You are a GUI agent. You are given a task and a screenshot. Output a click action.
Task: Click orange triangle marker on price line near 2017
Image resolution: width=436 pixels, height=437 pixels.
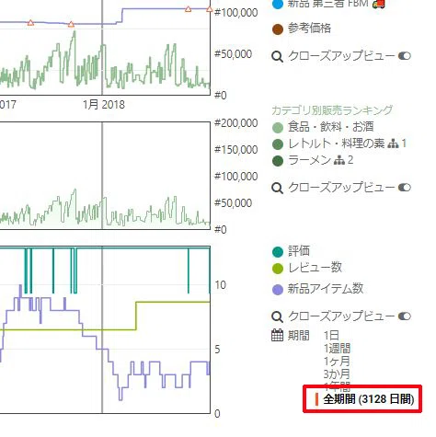coord(30,23)
